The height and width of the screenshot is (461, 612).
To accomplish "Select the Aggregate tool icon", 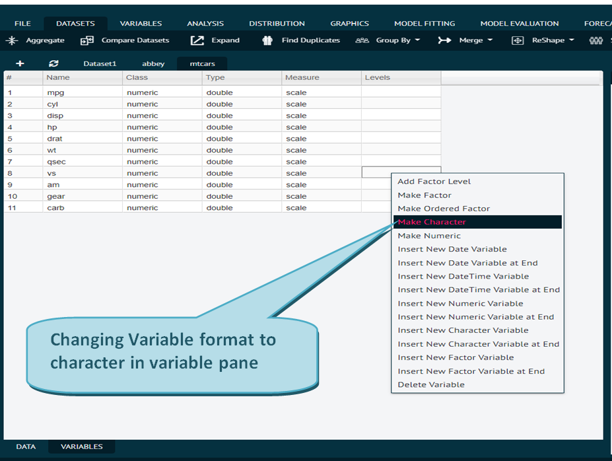I will coord(12,40).
